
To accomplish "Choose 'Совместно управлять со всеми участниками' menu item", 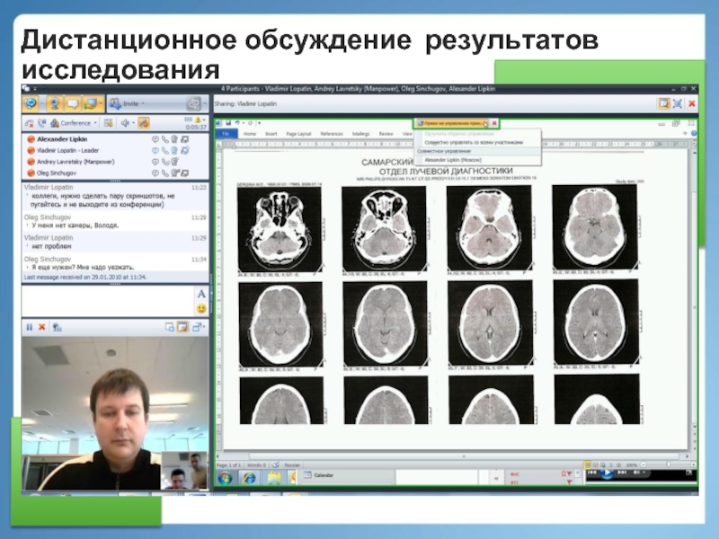I will point(474,143).
